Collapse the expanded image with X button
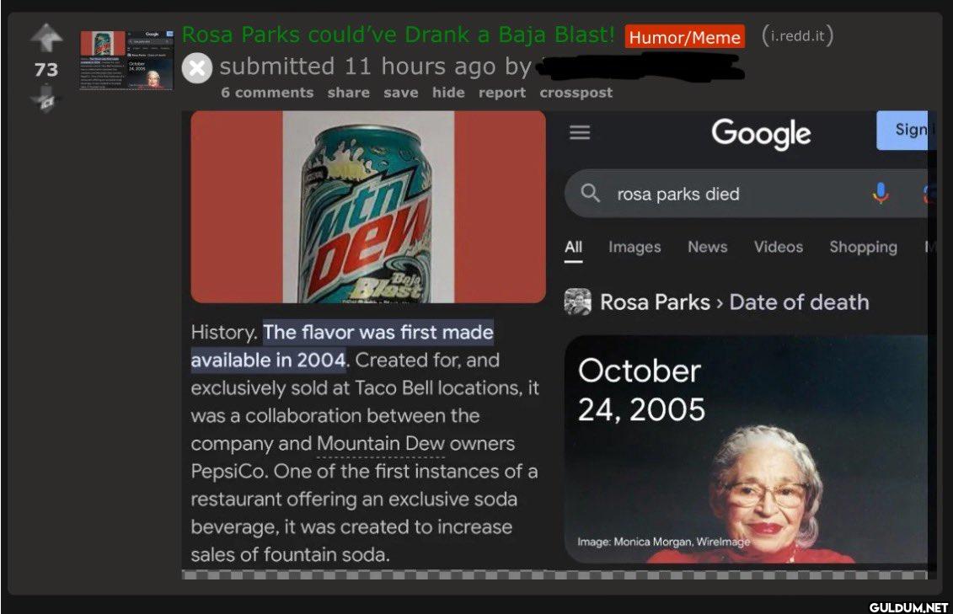 (197, 68)
